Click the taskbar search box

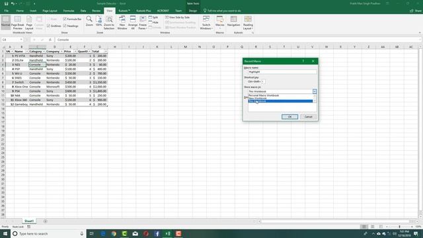click(x=48, y=233)
